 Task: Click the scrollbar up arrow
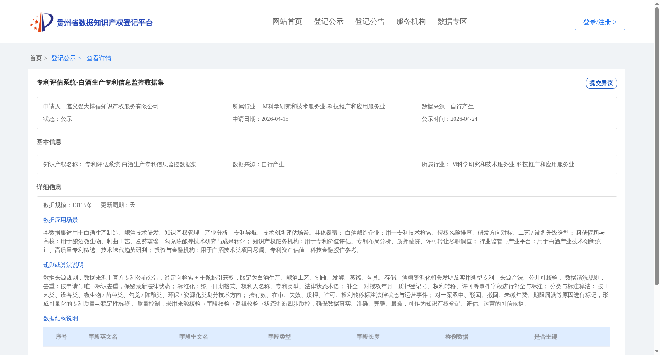pyautogui.click(x=657, y=3)
